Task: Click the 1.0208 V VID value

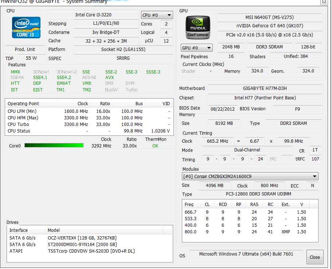Action: click(x=160, y=131)
